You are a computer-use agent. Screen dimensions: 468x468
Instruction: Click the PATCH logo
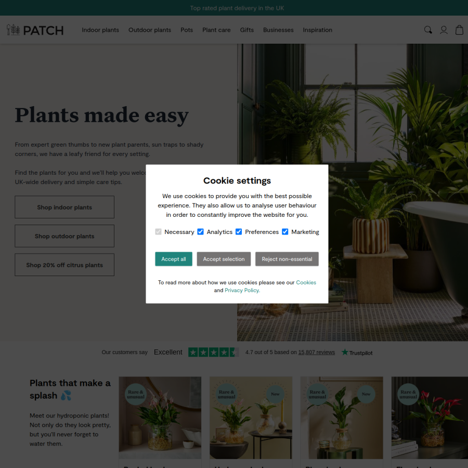tap(35, 30)
